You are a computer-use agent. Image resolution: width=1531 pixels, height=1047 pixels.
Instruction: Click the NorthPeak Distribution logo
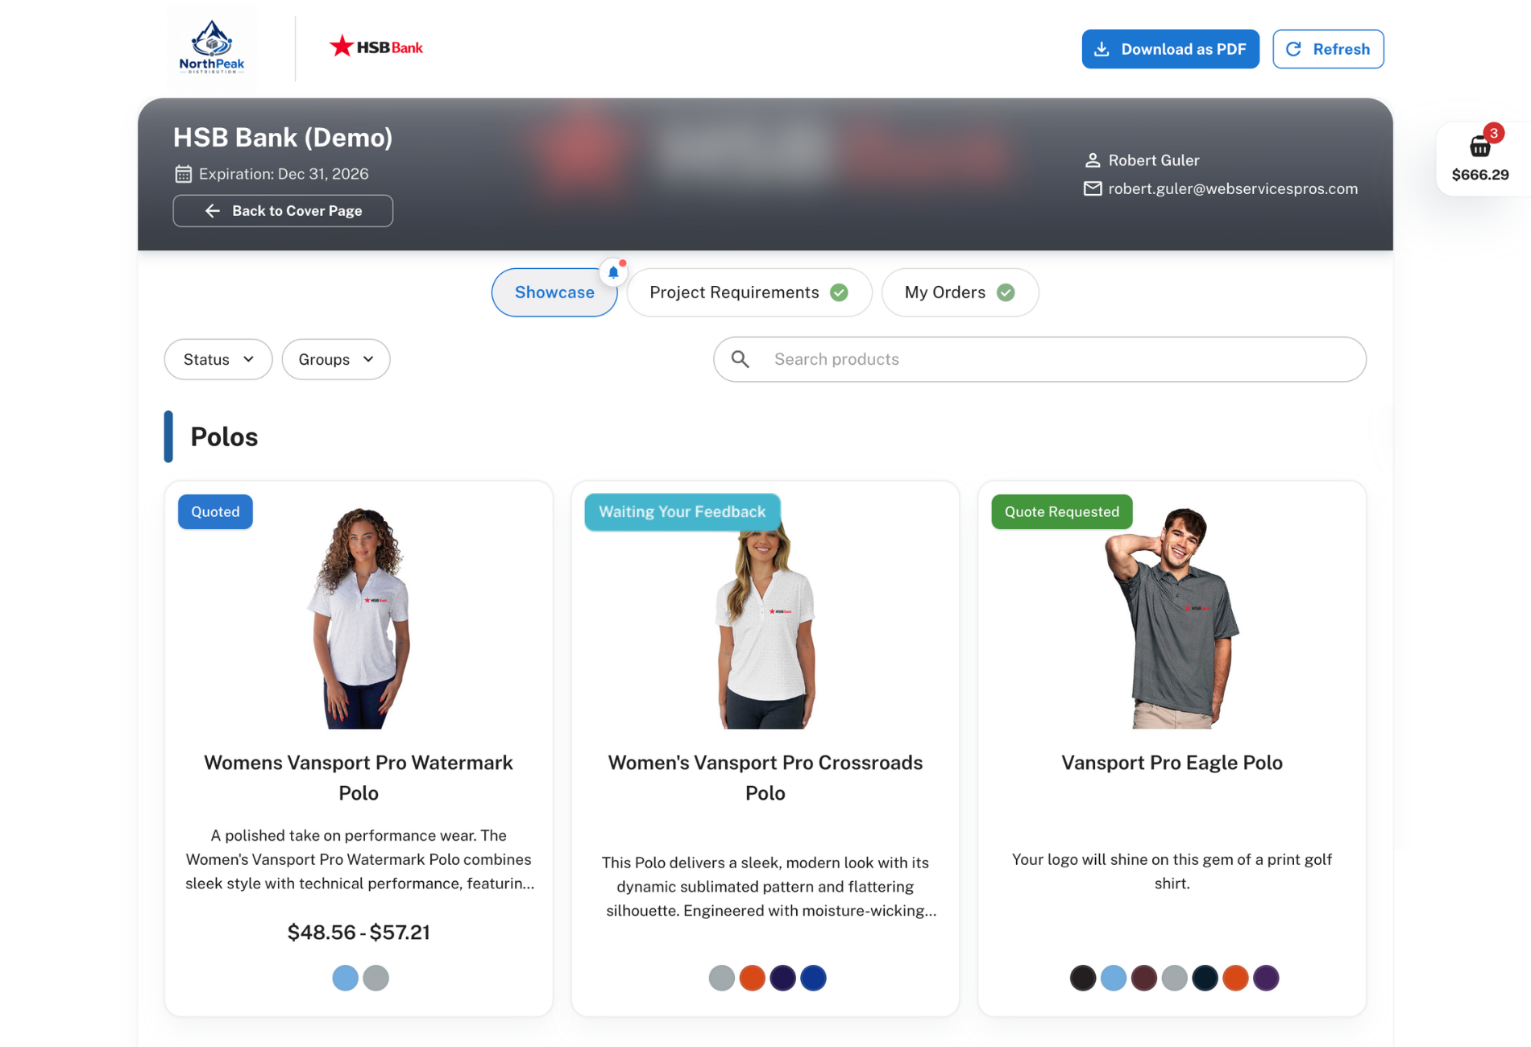tap(212, 48)
